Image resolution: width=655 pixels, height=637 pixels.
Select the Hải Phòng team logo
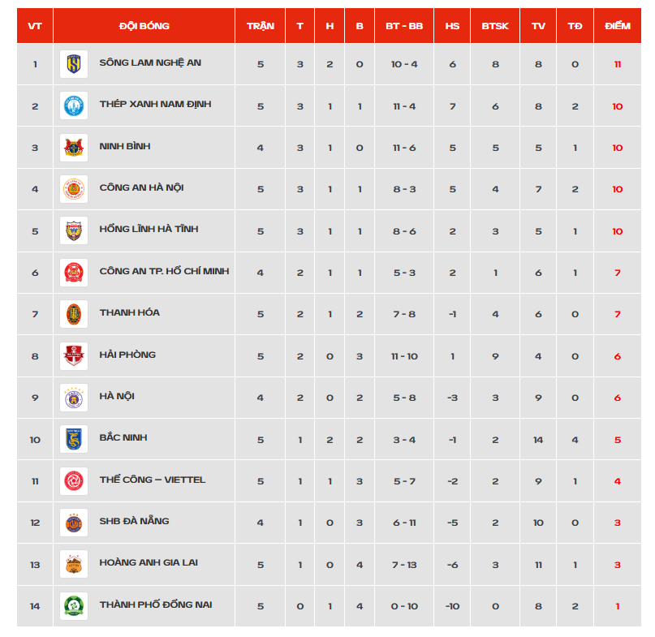[74, 356]
